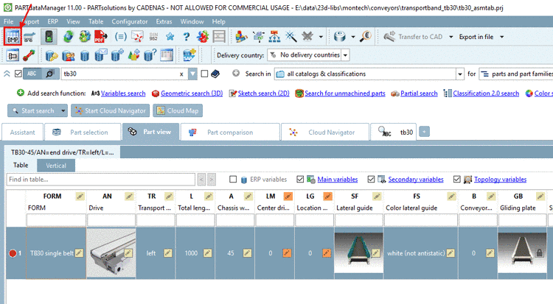
Task: Toggle the ABC text search mode button
Action: (x=32, y=74)
